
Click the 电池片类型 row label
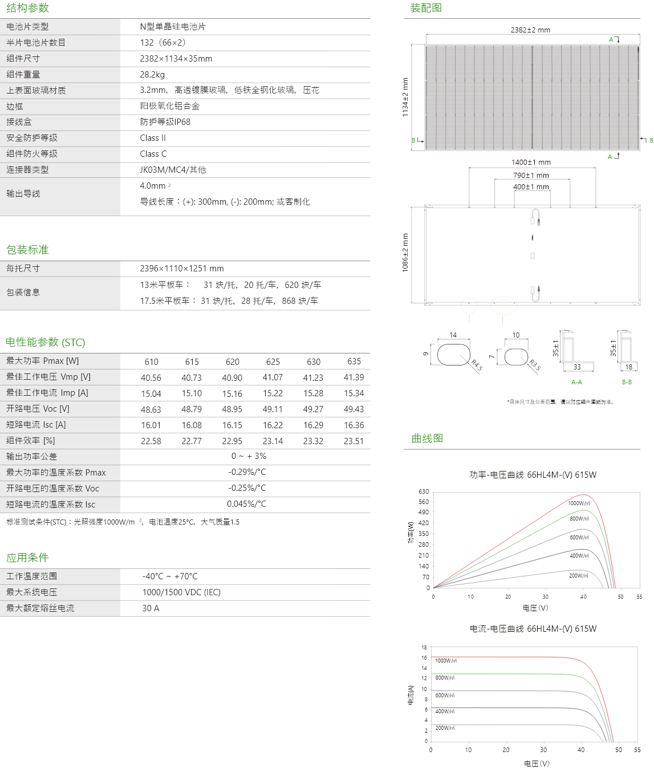pyautogui.click(x=27, y=27)
